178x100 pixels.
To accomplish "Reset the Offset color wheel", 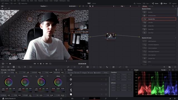I will (x=64, y=76).
